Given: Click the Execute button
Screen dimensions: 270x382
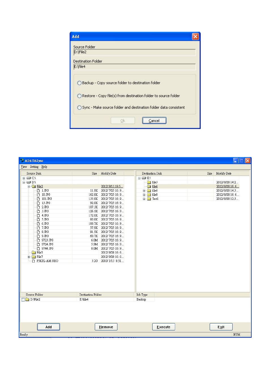Looking at the screenshot, I should click(164, 327).
